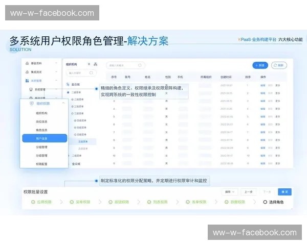Expand the 集成测试 menu chevron
Viewport: 307px width, 245px height.
(56, 72)
